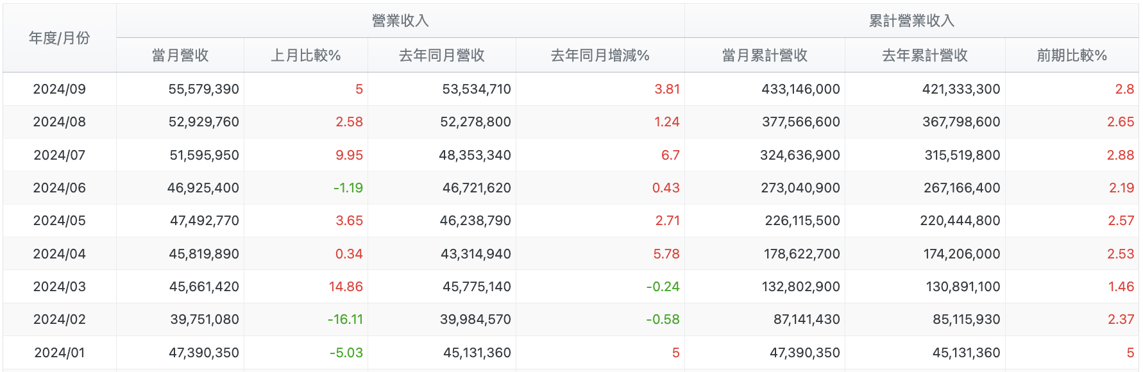
Task: Click revenue value 55,579,390
Action: click(x=203, y=89)
